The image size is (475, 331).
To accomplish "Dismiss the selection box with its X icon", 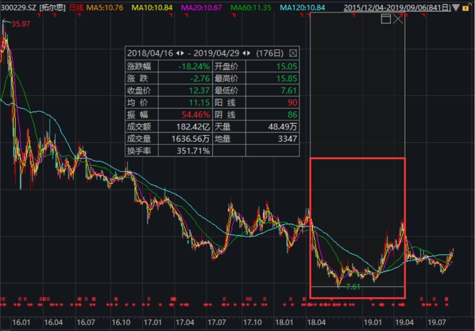I will pyautogui.click(x=398, y=18).
